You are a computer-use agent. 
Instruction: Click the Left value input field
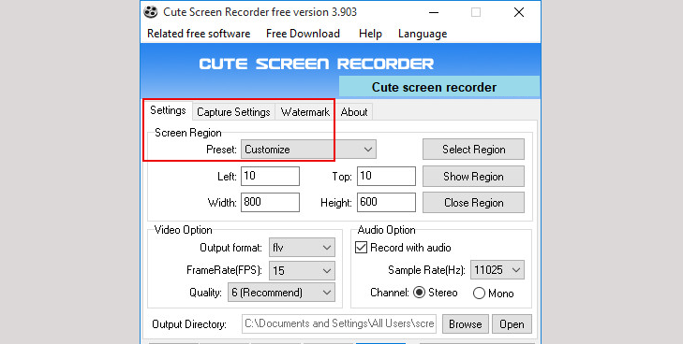coord(270,176)
